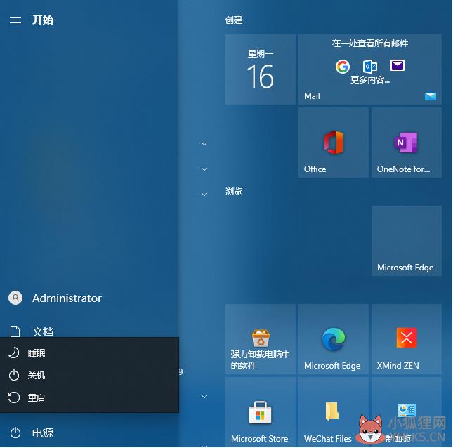This screenshot has width=453, height=448.
Task: Click the 关机 shutdown power icon
Action: coord(14,375)
